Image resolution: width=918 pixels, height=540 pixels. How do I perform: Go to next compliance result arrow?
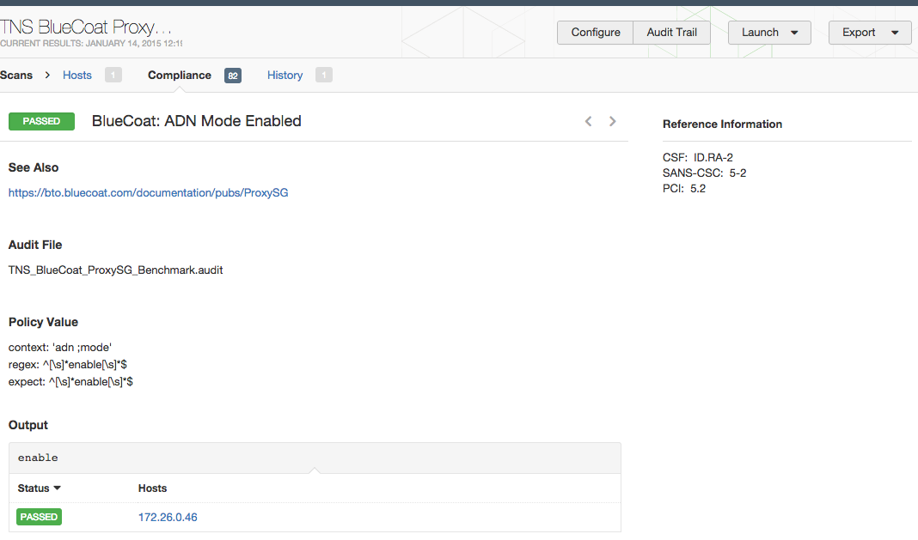[x=612, y=121]
